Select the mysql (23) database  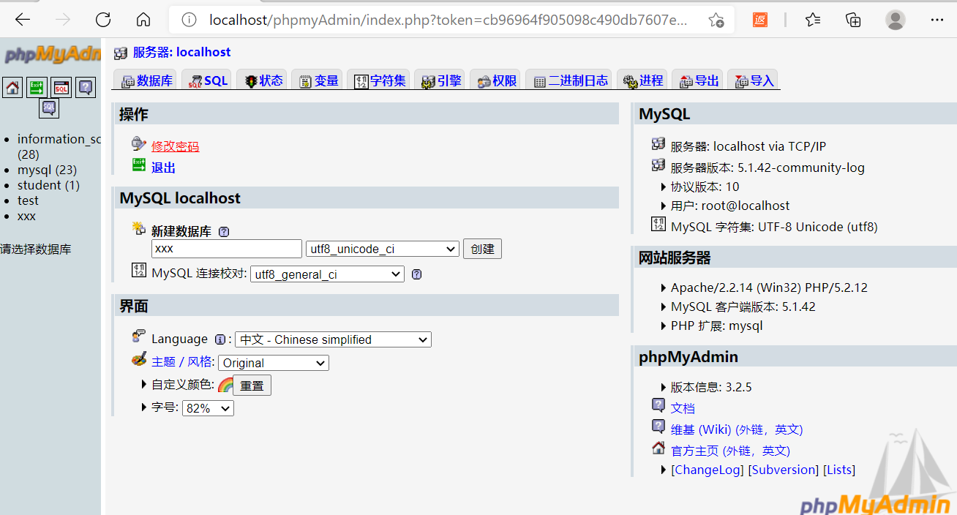47,170
